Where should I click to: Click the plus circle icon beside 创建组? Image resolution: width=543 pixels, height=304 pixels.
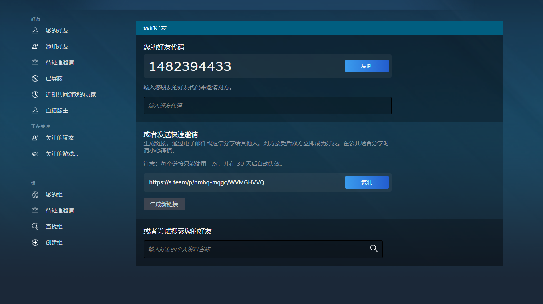click(x=35, y=242)
